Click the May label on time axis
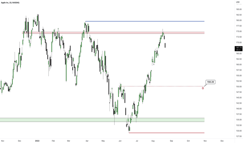The width and height of the screenshot is (243, 143). tap(103, 141)
